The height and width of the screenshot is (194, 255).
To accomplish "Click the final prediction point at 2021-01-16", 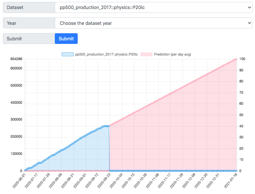I will pos(236,59).
